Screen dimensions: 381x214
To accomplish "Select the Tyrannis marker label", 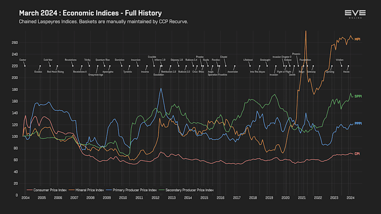I will click(127, 72).
